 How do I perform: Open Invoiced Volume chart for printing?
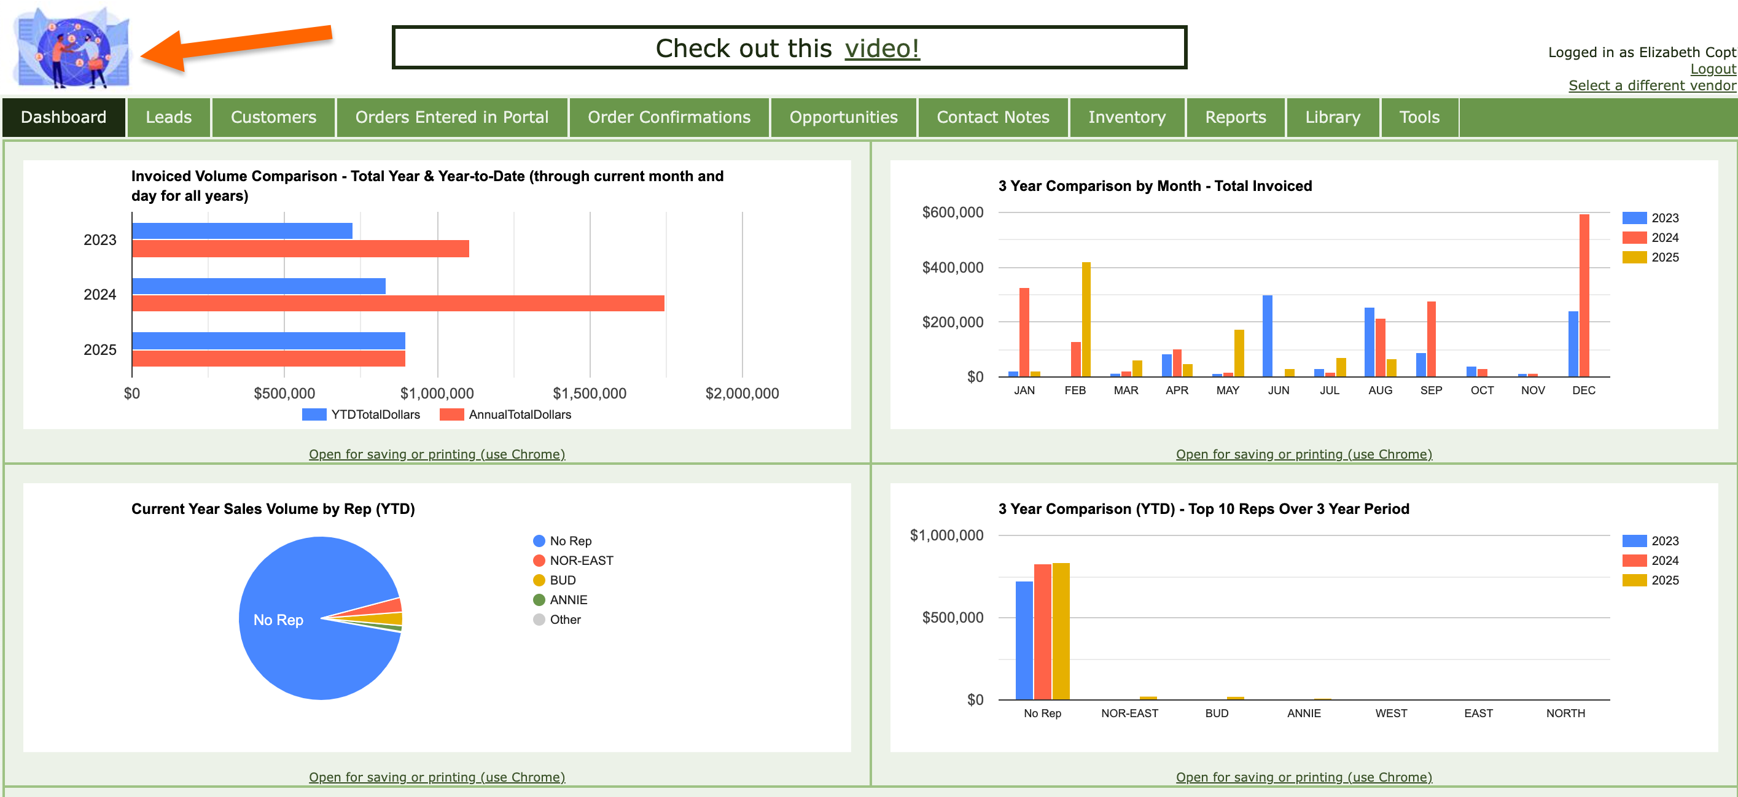tap(437, 454)
